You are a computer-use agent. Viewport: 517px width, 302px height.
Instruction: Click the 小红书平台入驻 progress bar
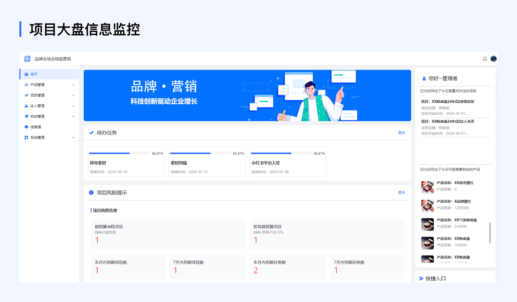[x=281, y=153]
